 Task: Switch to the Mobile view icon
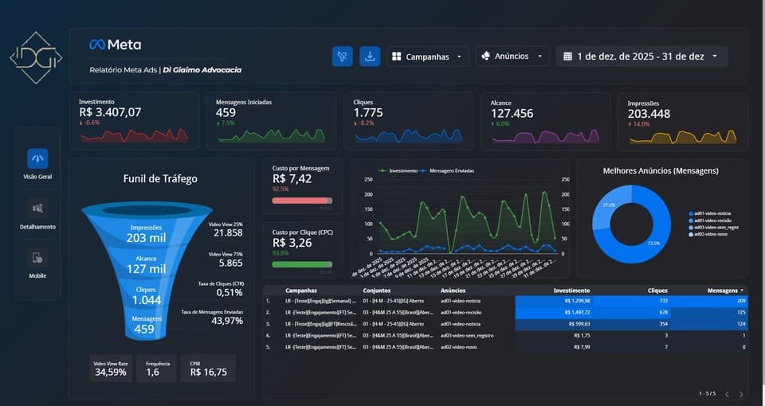[x=37, y=258]
